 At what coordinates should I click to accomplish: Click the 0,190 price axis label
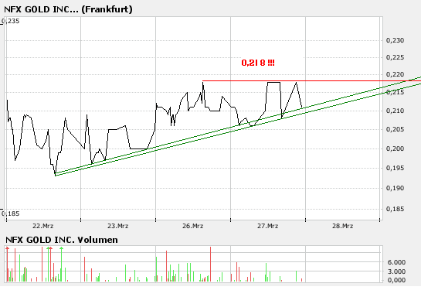coord(395,188)
